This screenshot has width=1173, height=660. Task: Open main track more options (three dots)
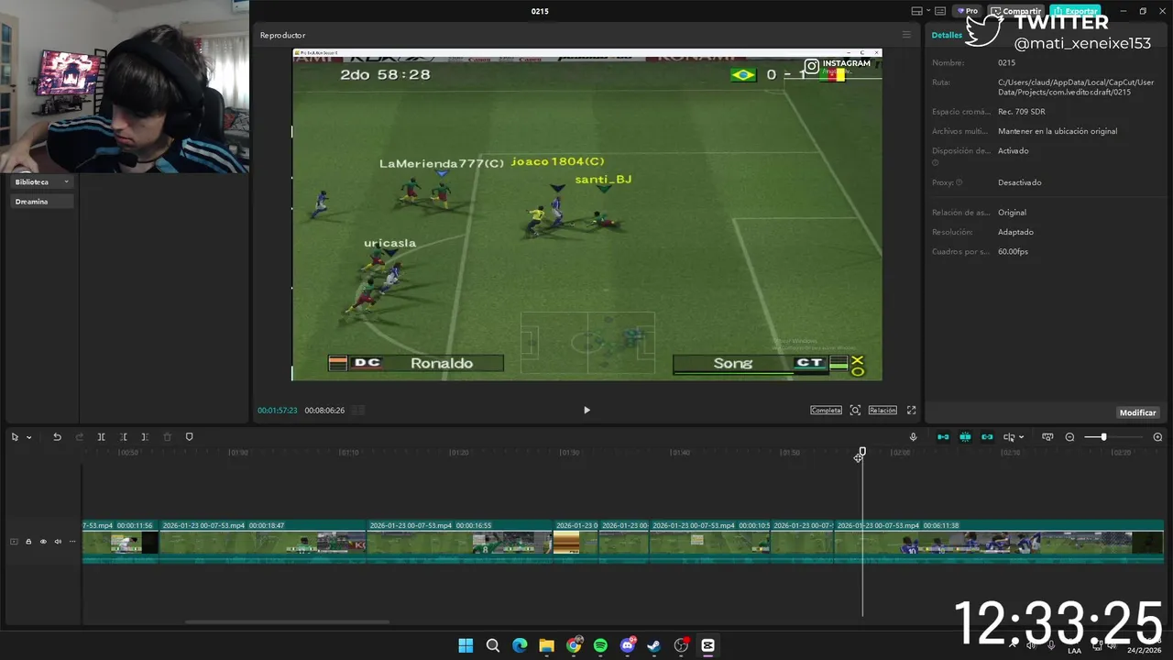click(x=72, y=542)
